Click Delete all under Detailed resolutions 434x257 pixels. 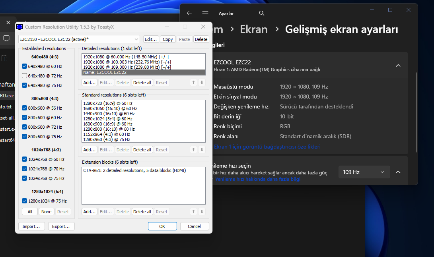click(142, 83)
